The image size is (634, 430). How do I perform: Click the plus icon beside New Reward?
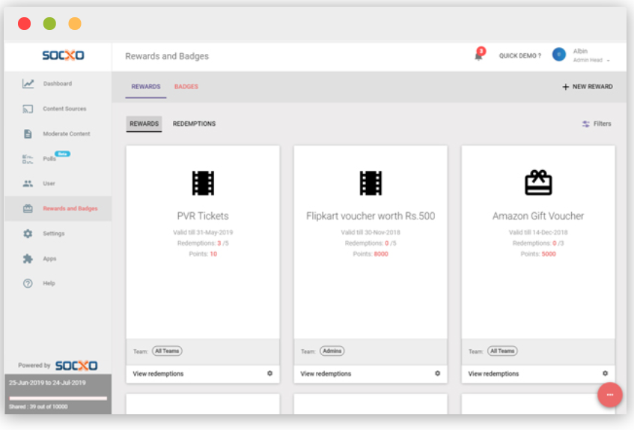click(566, 87)
